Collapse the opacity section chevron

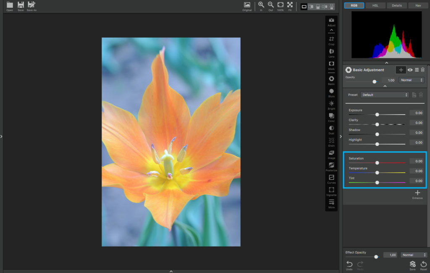point(385,86)
